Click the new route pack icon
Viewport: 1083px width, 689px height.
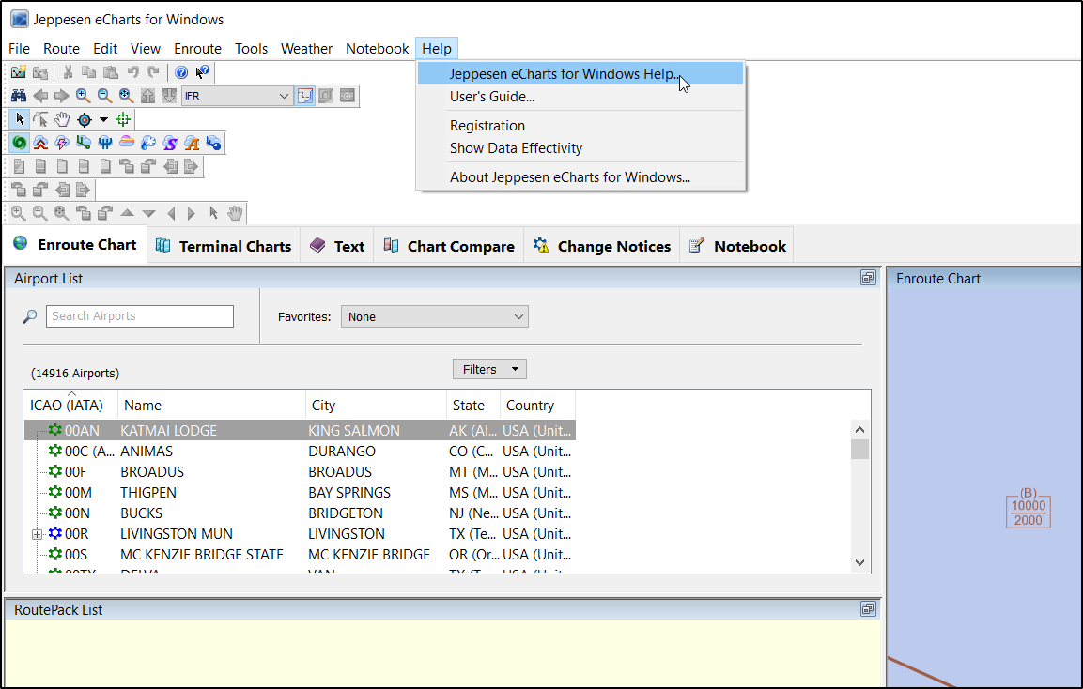pyautogui.click(x=18, y=72)
